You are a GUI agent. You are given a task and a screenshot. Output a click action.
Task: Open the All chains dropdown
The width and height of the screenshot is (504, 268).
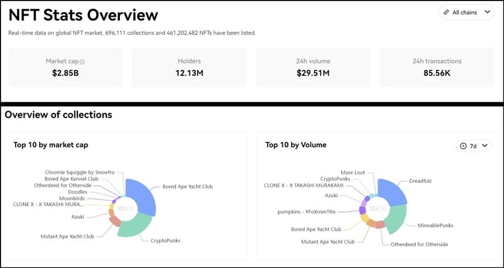coord(466,12)
